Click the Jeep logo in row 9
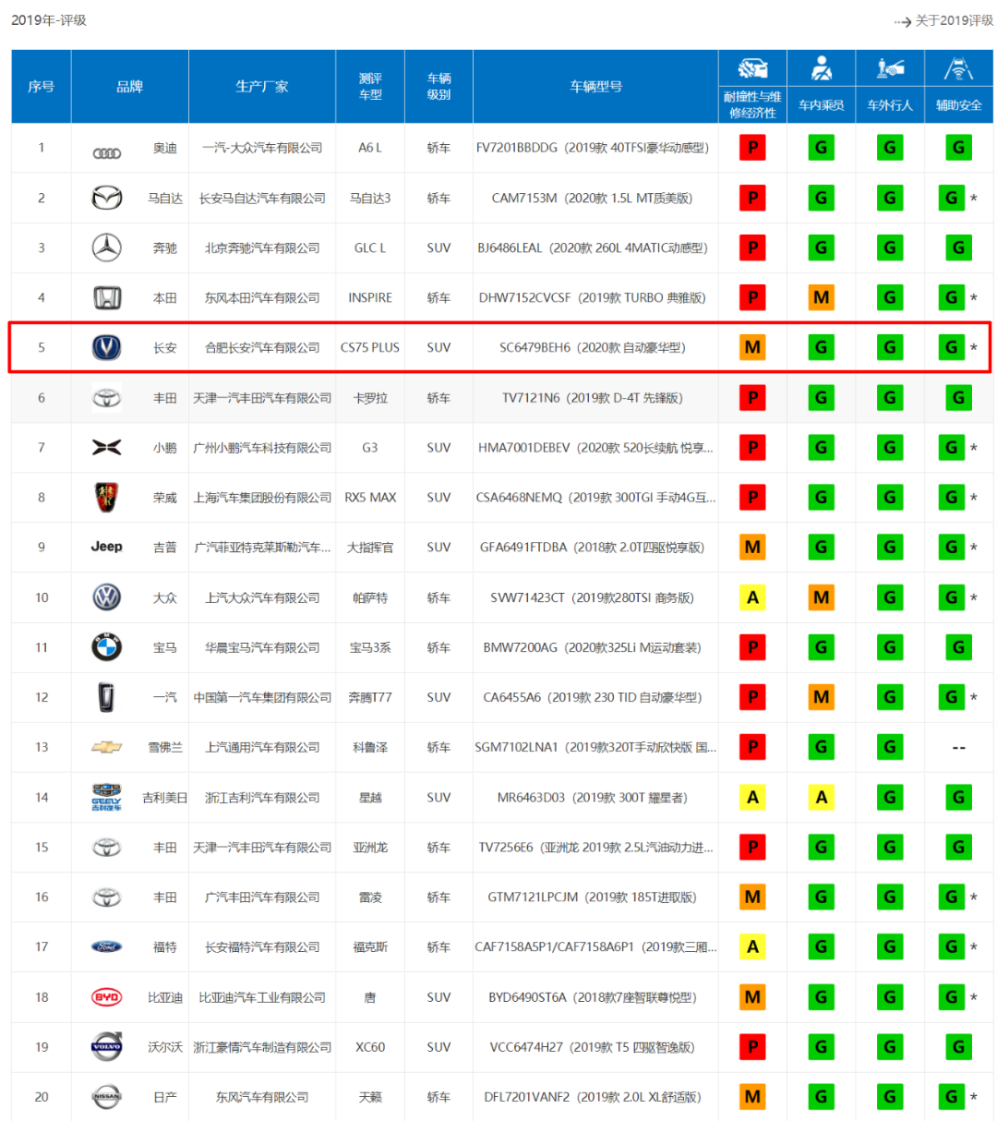This screenshot has width=997, height=1121. (107, 547)
